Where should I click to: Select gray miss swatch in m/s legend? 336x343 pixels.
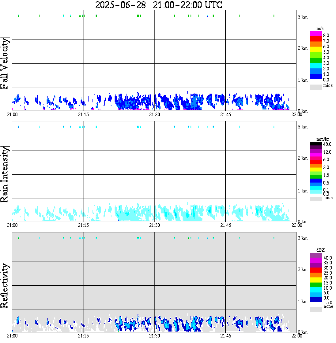[x=316, y=87]
